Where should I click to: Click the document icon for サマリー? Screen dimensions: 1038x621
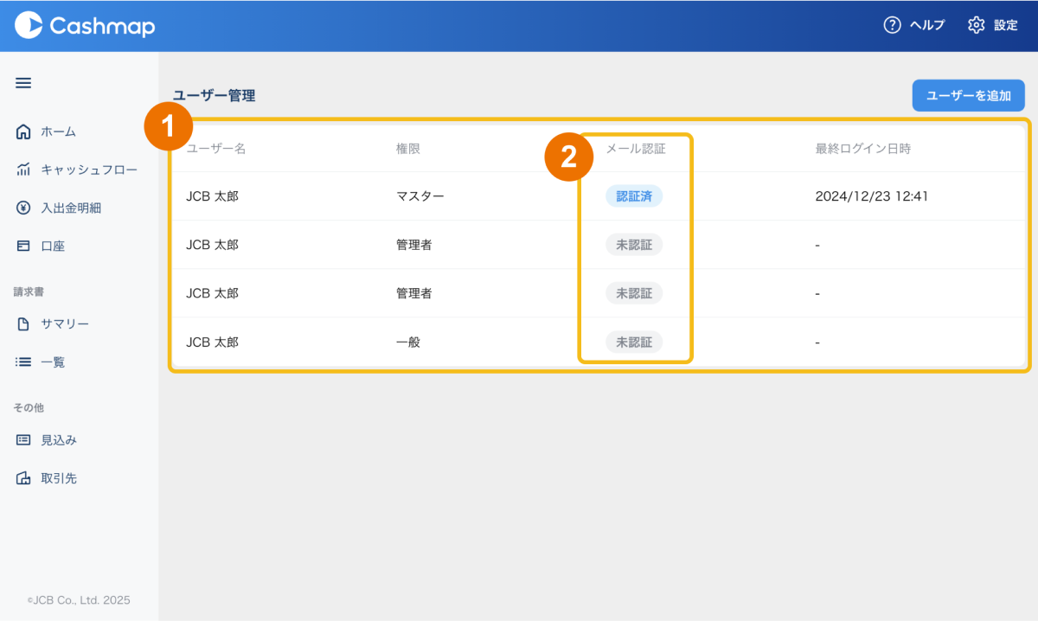[23, 323]
